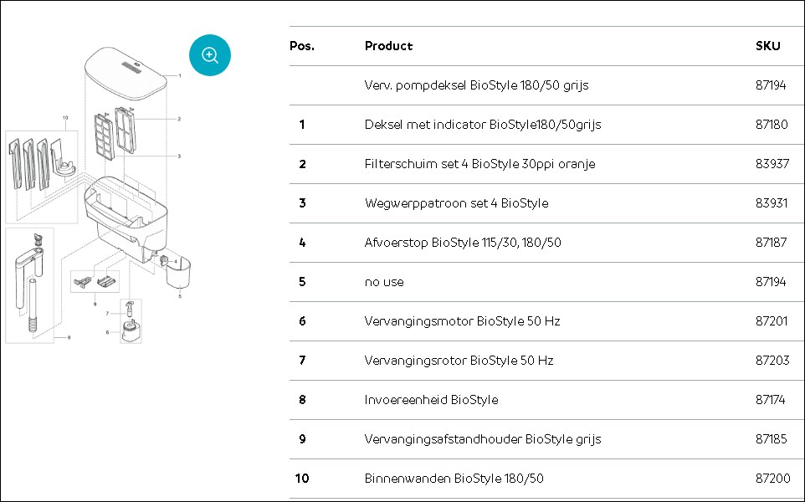The width and height of the screenshot is (805, 502).
Task: Click the SKU column header
Action: 767,46
